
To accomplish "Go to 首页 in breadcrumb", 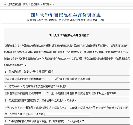I will (26, 4).
